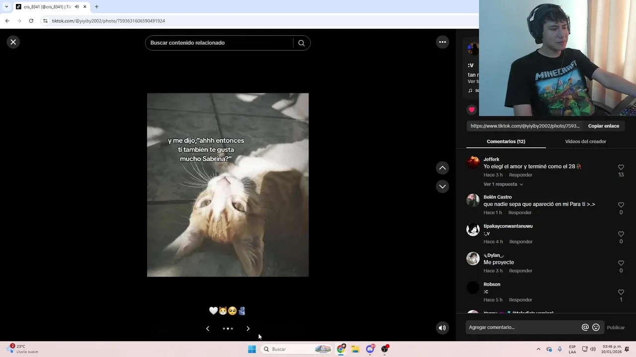Show the next photo in the carousel
Image resolution: width=636 pixels, height=357 pixels.
click(x=248, y=328)
